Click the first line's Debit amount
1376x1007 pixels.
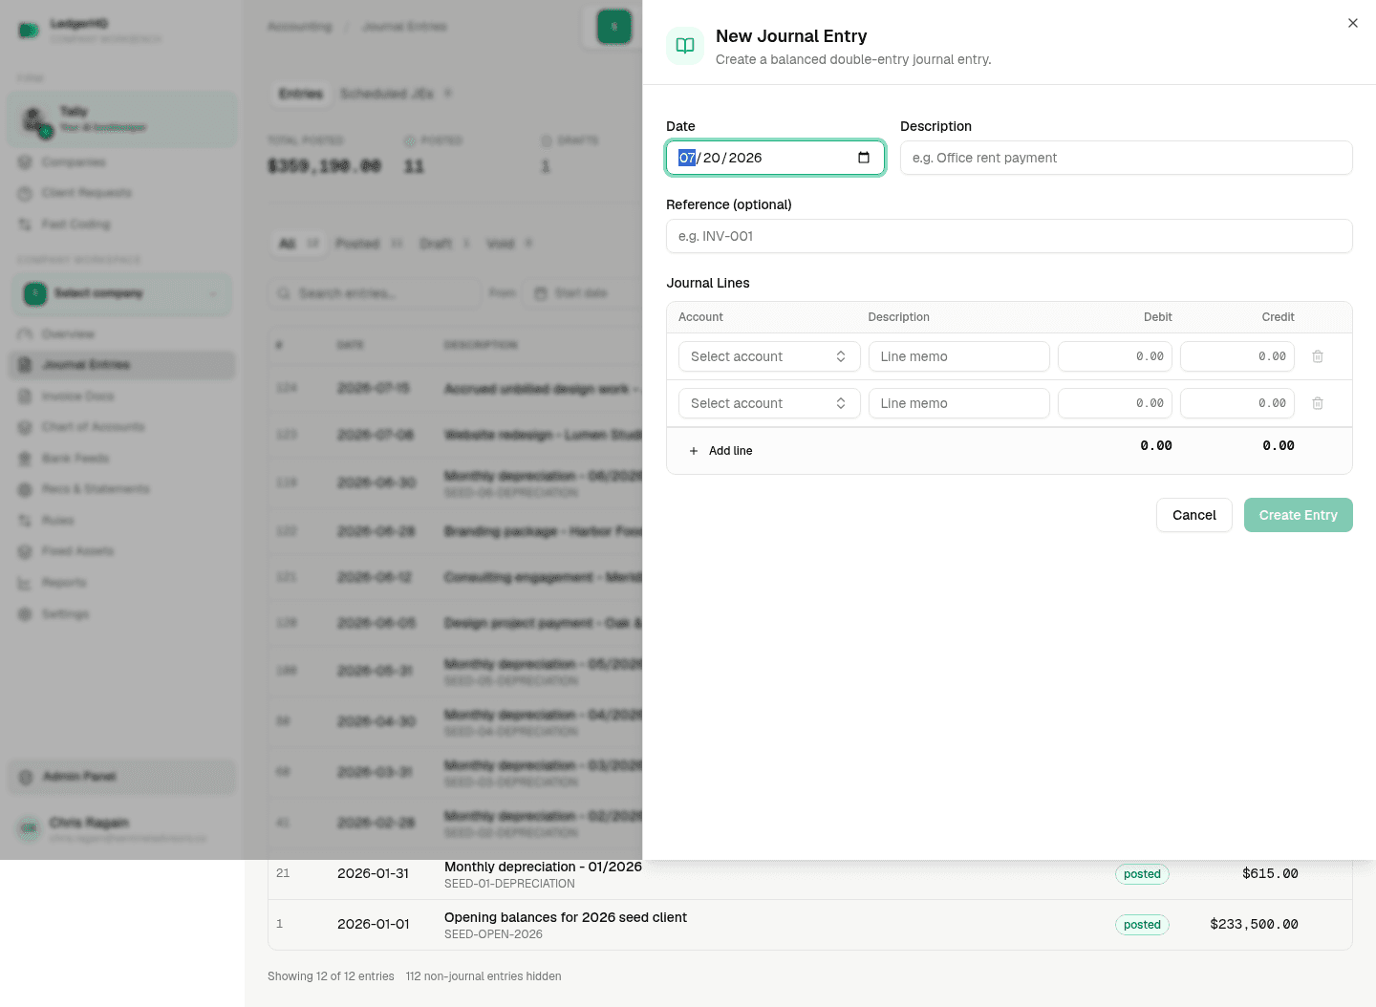1115,356
